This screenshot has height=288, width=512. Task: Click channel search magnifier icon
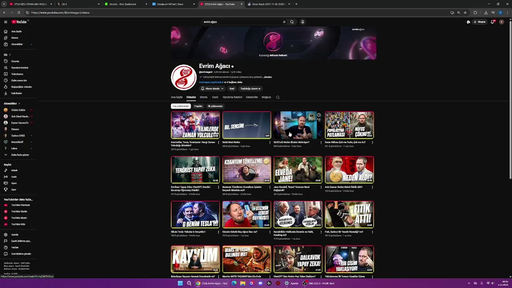click(278, 97)
